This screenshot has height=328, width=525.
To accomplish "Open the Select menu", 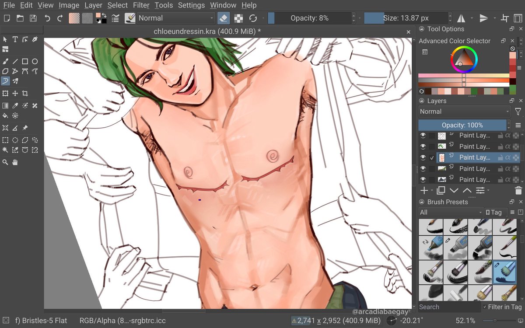I will pos(118,5).
